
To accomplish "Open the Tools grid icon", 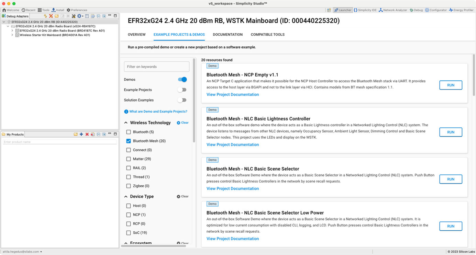I will (x=40, y=10).
